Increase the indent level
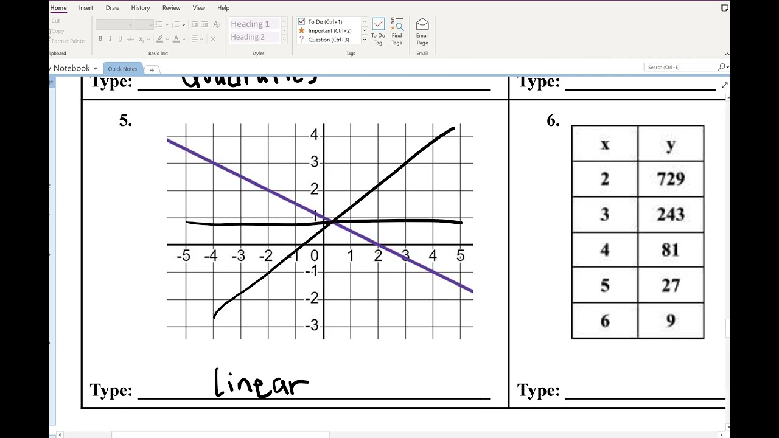779x438 pixels. (x=206, y=24)
